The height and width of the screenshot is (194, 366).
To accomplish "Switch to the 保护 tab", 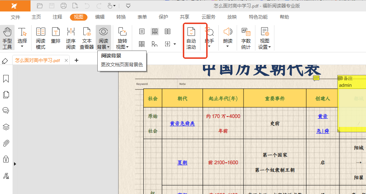I will pyautogui.click(x=163, y=17).
